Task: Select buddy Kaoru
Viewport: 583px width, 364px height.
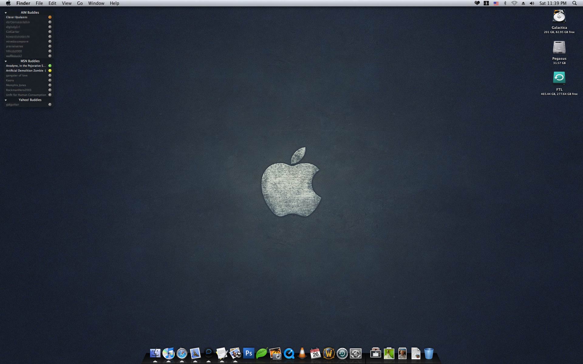Action: tap(29, 80)
